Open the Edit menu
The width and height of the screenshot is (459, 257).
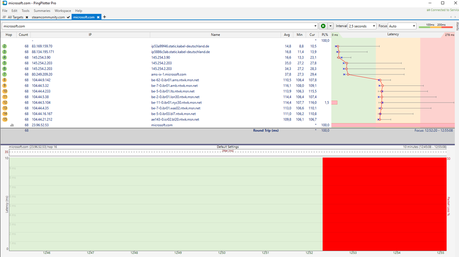14,11
